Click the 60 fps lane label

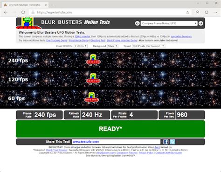(16, 98)
